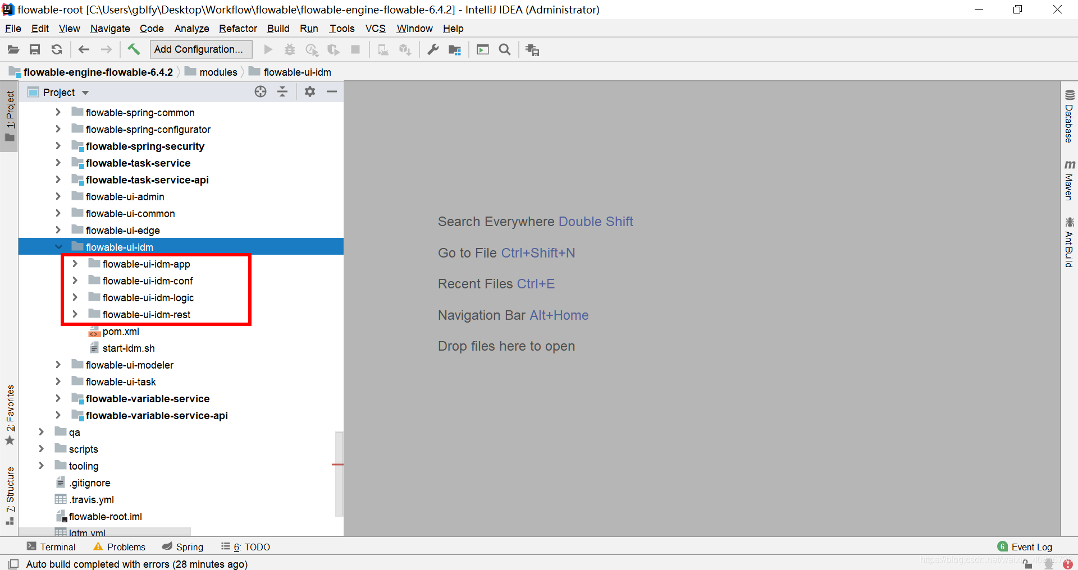Select start-idm.sh file
The height and width of the screenshot is (570, 1078).
click(129, 348)
